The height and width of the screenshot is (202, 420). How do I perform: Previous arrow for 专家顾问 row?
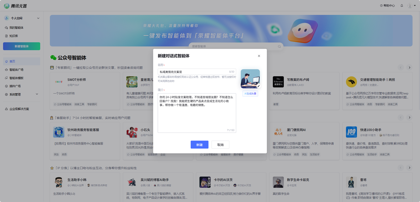pos(401,67)
